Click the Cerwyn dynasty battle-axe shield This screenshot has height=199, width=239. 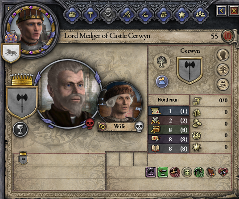click(190, 71)
